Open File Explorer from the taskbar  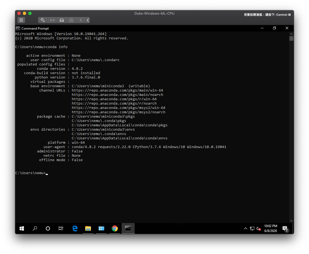[x=88, y=228]
